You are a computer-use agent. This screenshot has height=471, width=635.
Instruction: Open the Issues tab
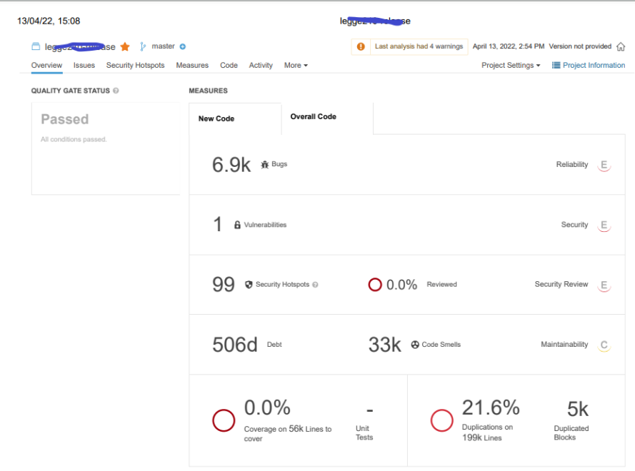coord(84,65)
